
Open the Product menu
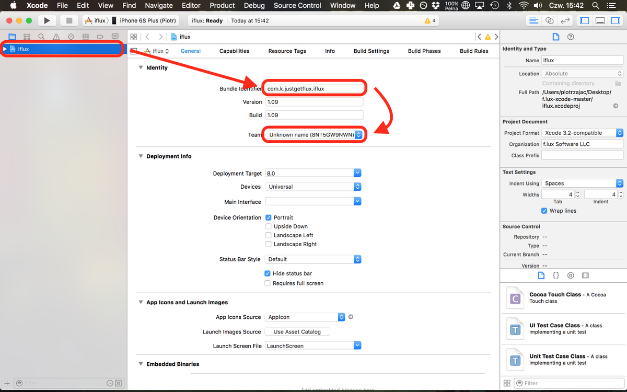[222, 5]
